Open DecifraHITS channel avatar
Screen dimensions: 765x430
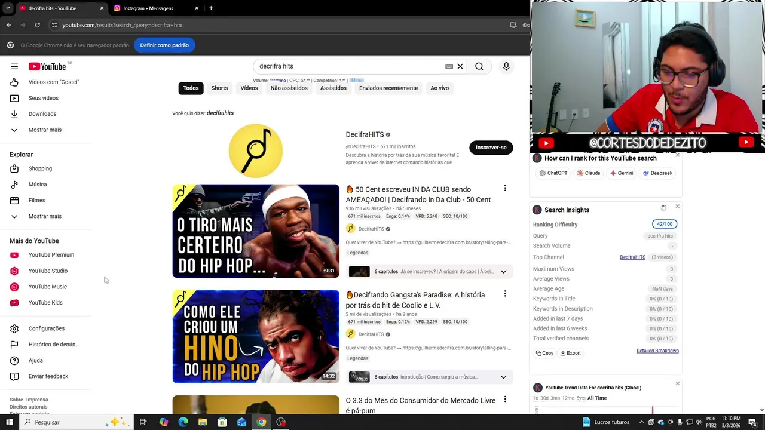pyautogui.click(x=256, y=150)
